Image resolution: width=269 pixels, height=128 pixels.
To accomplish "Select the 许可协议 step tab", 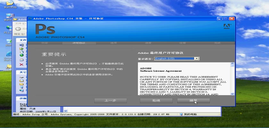I will (79, 43).
